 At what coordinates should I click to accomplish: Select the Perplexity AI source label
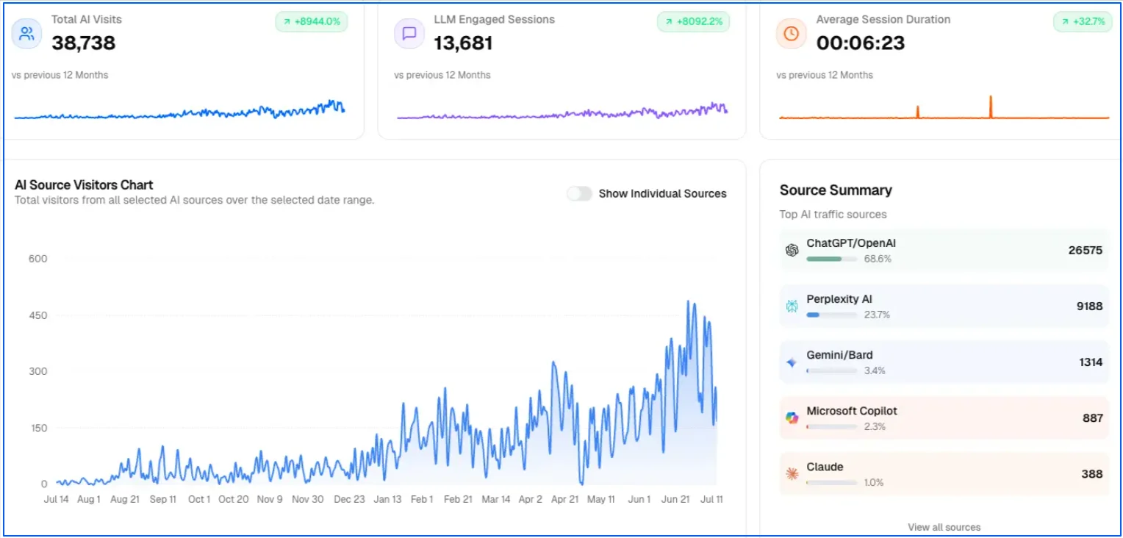pos(839,299)
